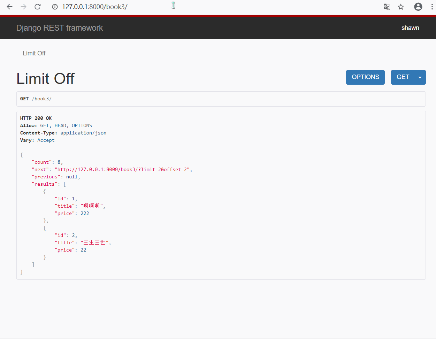View site information icon beside URL
The image size is (436, 339).
55,7
